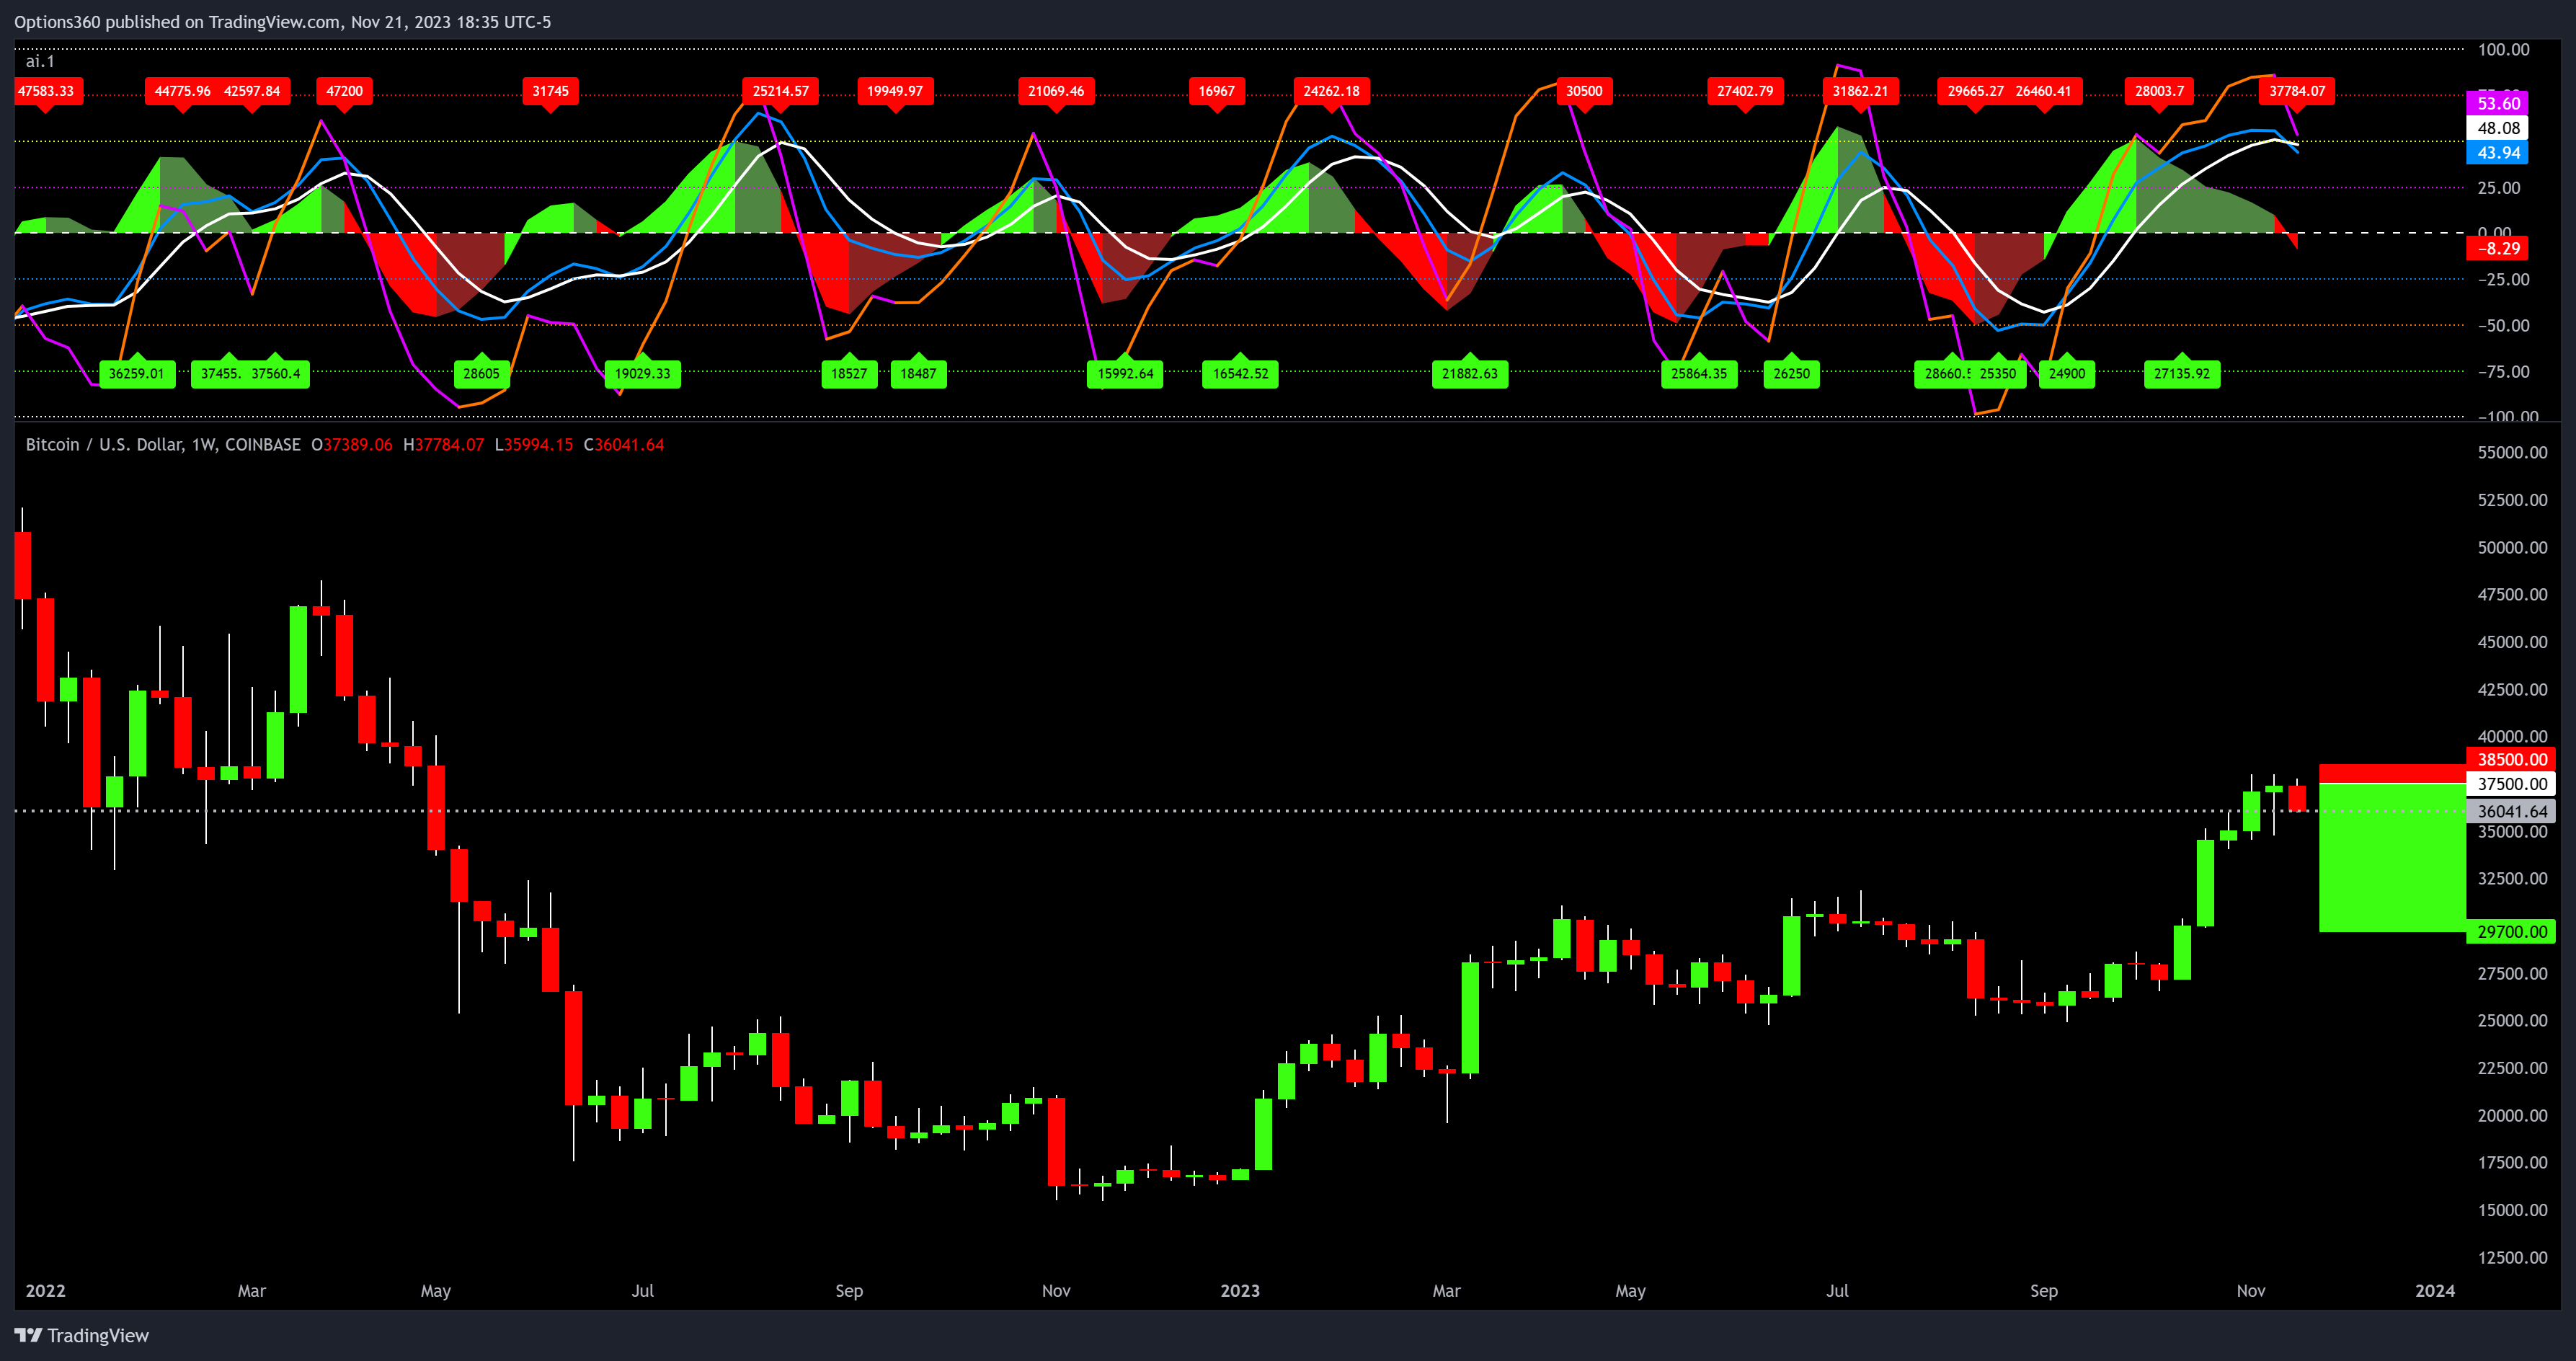Select the green 15992.64 trough label

[x=1125, y=374]
